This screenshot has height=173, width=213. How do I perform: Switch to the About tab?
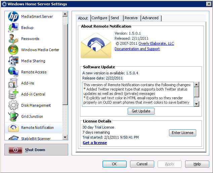(x=83, y=18)
